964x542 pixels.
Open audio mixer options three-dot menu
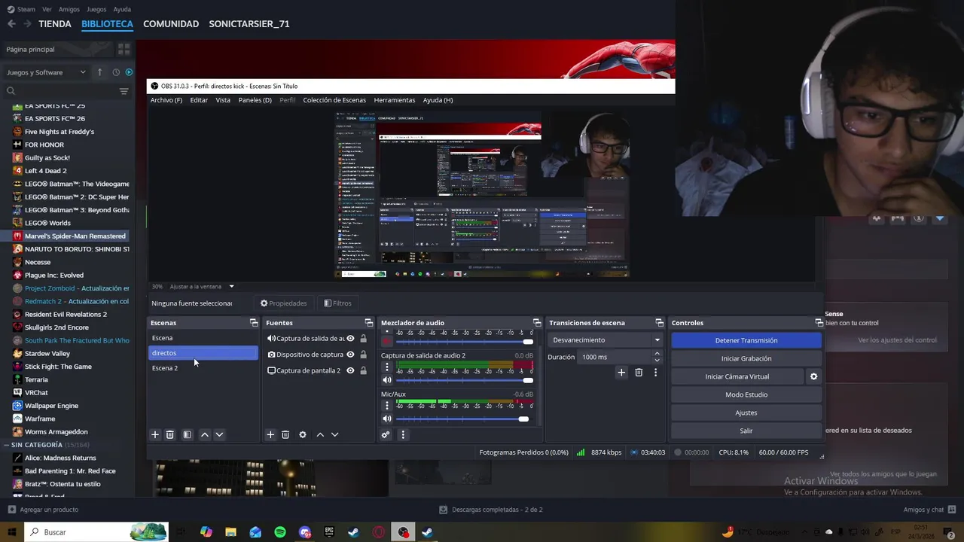pos(403,434)
